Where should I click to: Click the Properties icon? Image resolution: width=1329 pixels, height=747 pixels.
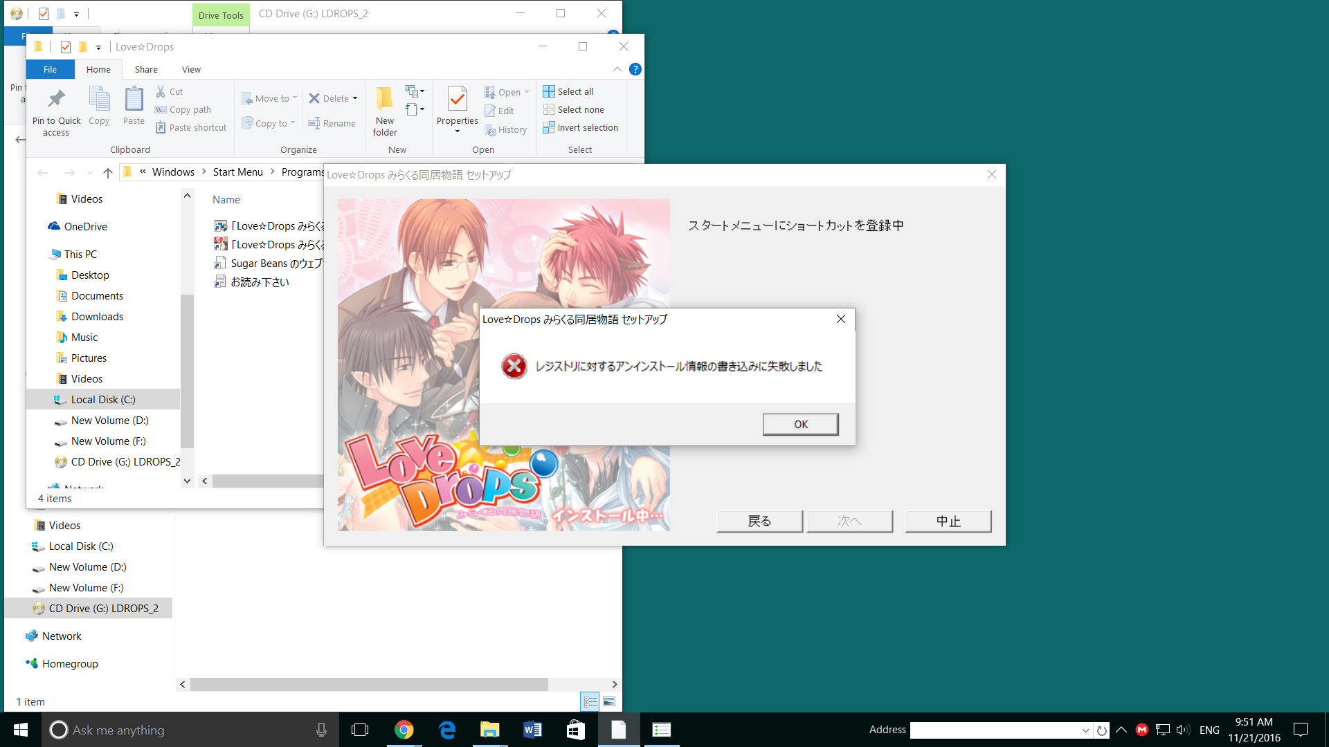(457, 99)
